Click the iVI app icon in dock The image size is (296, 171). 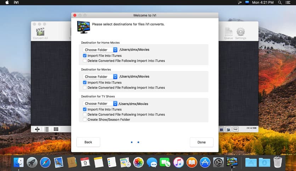click(232, 162)
